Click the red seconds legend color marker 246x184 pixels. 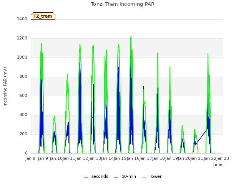(x=86, y=177)
